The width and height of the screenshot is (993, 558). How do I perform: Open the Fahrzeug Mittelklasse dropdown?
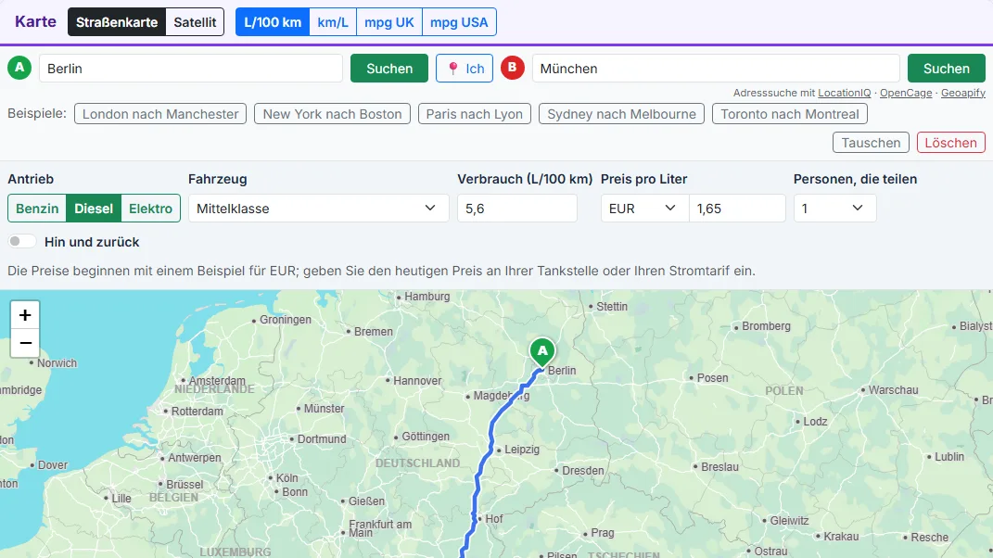319,209
